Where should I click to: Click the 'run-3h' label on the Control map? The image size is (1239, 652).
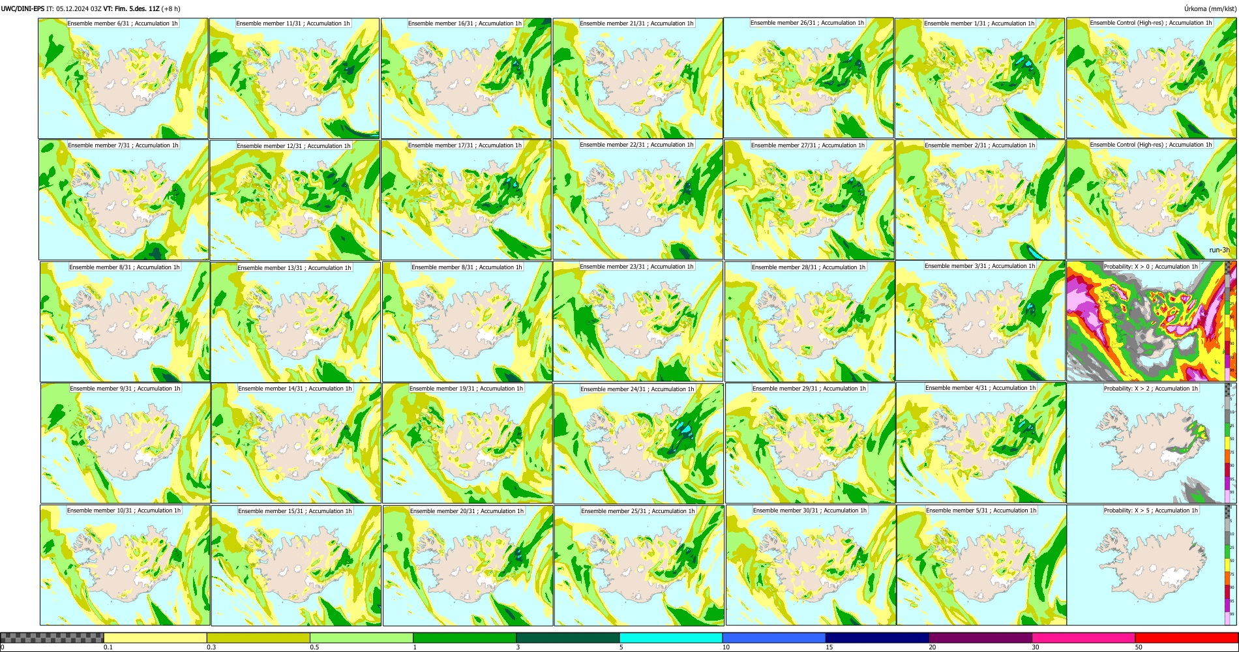[1219, 250]
